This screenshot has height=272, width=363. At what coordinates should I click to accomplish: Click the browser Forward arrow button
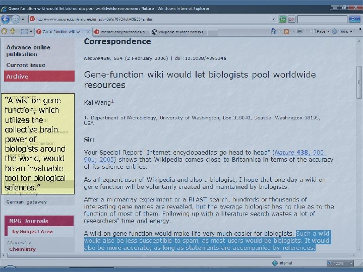tap(16, 19)
